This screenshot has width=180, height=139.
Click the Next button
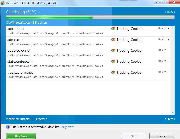pyautogui.click(x=134, y=136)
